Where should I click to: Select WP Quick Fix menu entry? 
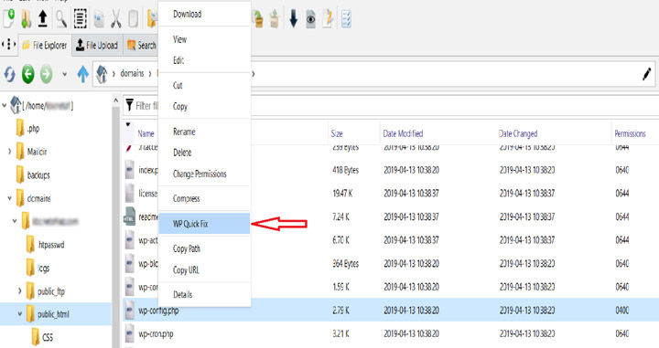click(205, 224)
